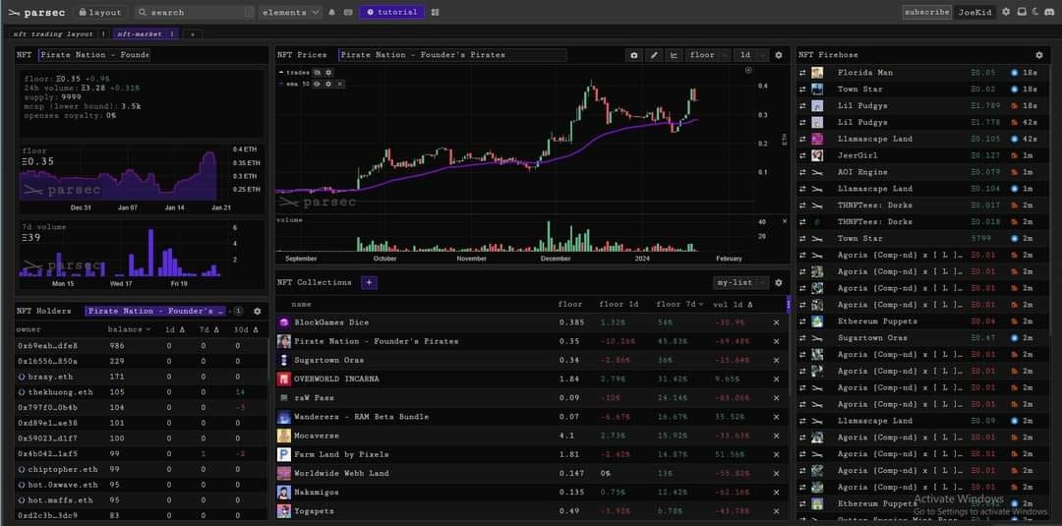Click the subscribe button
Screen dimensions: 1062x526
[x=927, y=12]
